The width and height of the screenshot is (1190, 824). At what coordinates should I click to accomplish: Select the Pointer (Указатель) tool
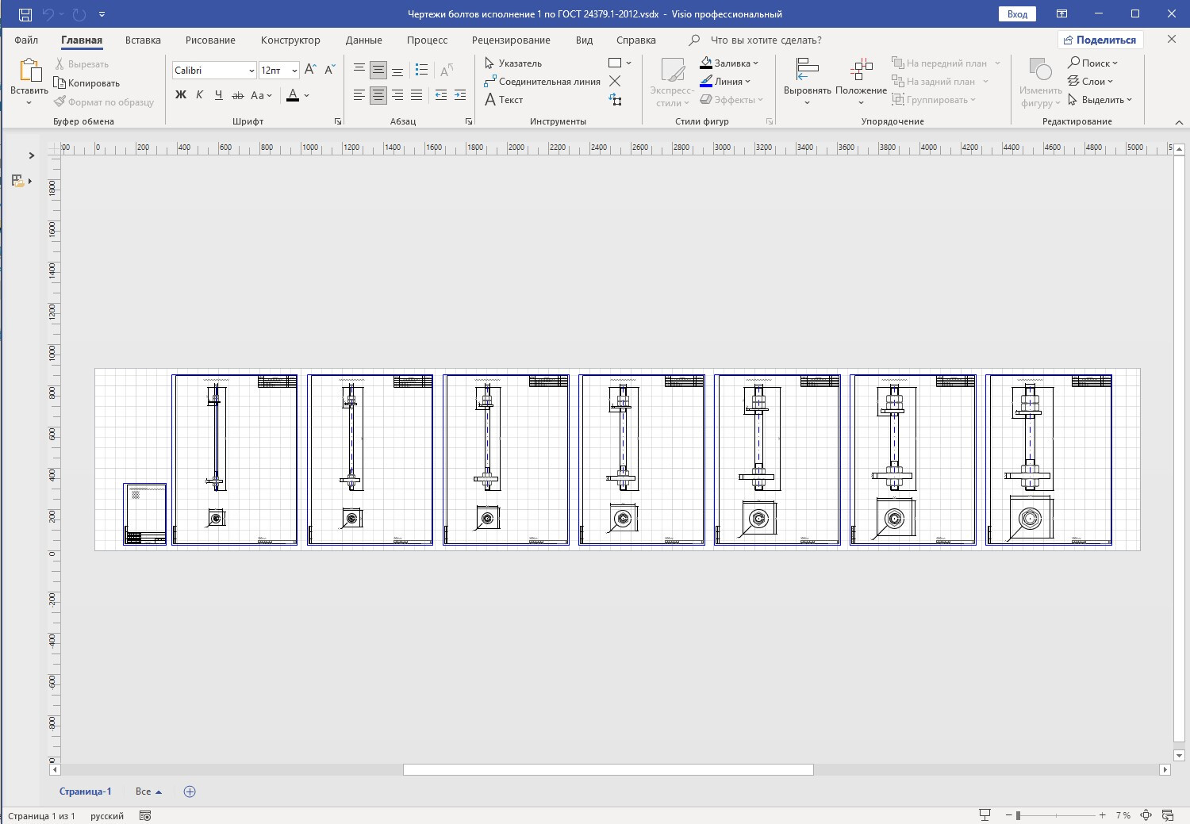pyautogui.click(x=512, y=63)
